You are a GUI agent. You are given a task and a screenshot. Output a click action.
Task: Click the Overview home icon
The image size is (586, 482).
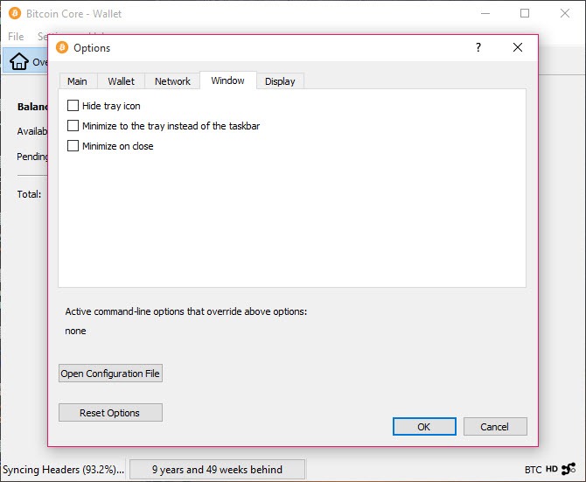coord(19,61)
